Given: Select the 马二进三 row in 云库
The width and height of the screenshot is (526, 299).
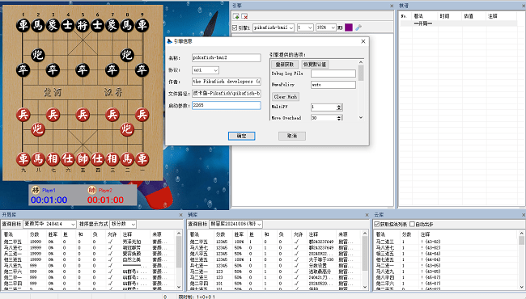Looking at the screenshot, I should coord(446,242).
